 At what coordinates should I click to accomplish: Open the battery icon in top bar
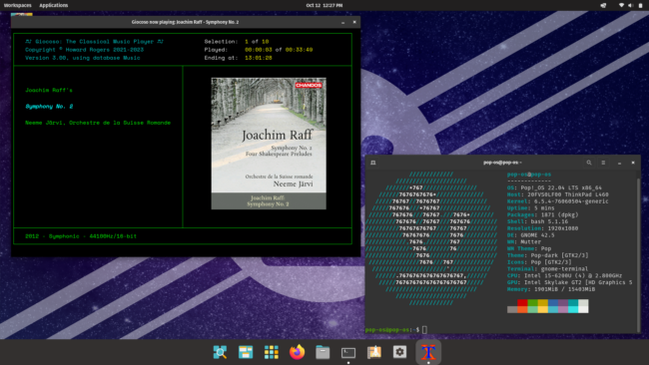640,5
